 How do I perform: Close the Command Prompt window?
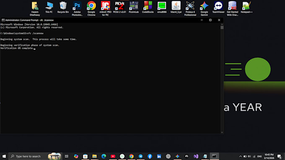click(x=219, y=20)
